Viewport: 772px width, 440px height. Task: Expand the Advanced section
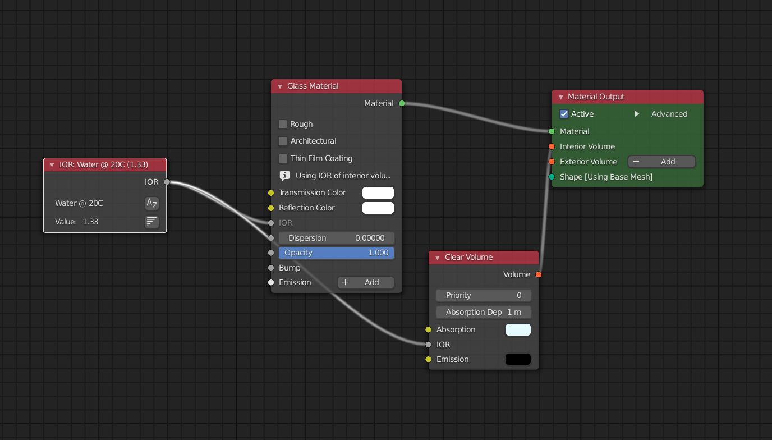[x=637, y=114]
